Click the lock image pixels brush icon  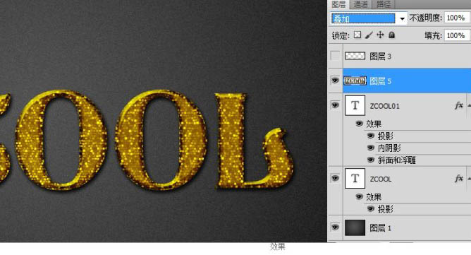[369, 35]
